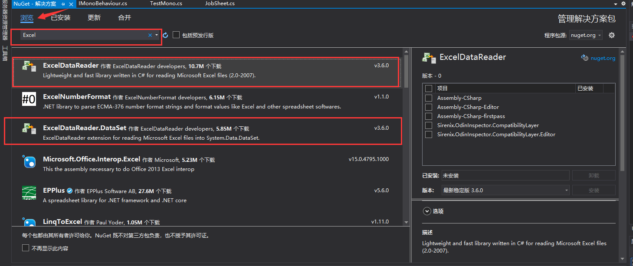
Task: Tick the do-not-show-again checkbox
Action: coord(26,248)
